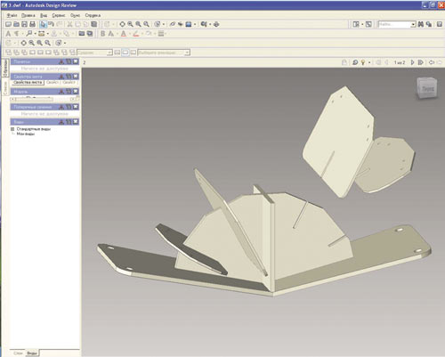This screenshot has width=445, height=357.
Task: Click the sheet number '2' label
Action: tap(85, 62)
